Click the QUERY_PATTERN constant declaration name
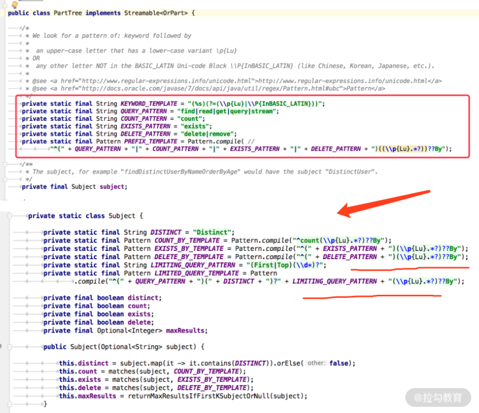 point(144,111)
